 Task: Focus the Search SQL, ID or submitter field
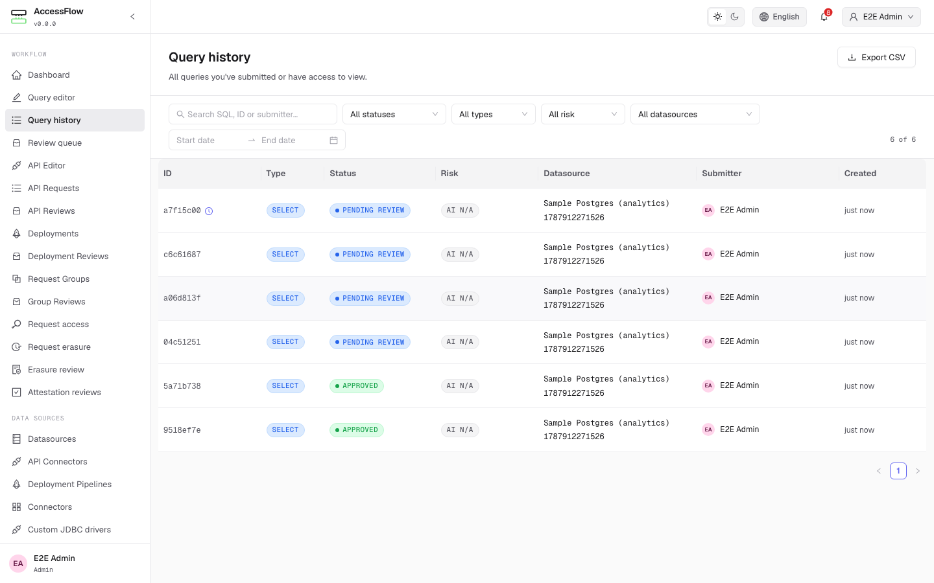point(253,114)
